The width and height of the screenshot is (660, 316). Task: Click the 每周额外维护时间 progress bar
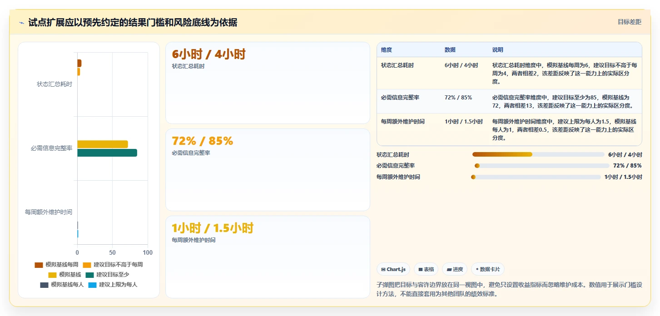(x=536, y=177)
